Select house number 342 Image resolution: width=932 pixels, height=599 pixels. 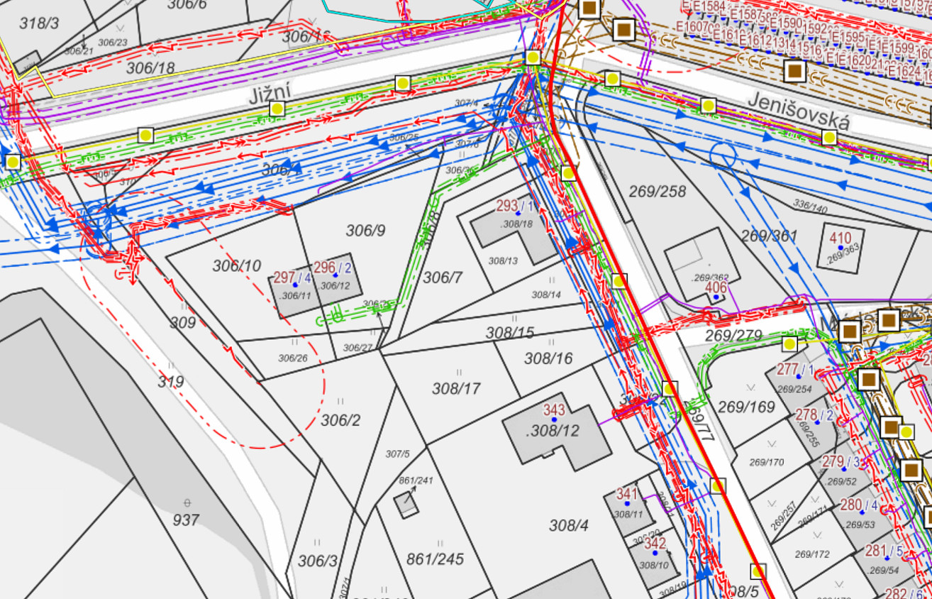pos(655,544)
